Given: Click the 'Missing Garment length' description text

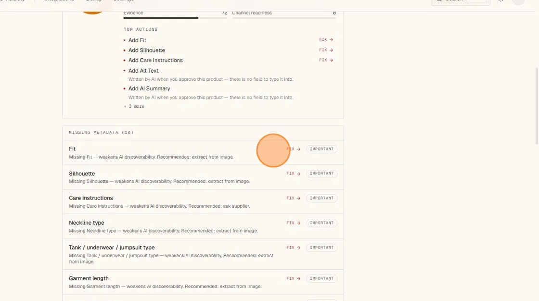Looking at the screenshot, I should [x=165, y=287].
